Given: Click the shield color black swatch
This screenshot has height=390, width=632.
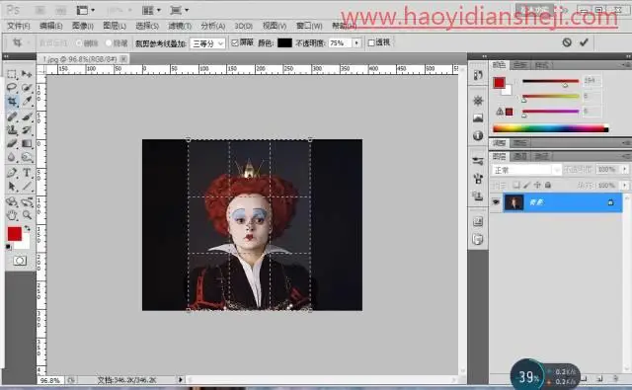Looking at the screenshot, I should (284, 42).
